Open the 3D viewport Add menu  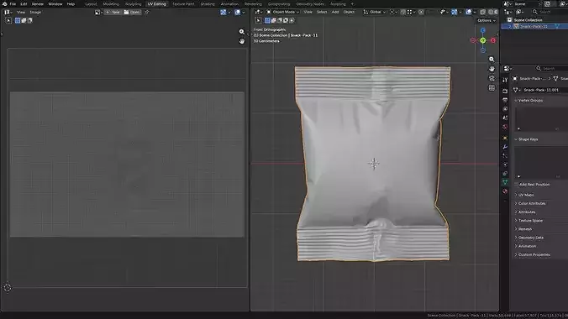[x=335, y=12]
